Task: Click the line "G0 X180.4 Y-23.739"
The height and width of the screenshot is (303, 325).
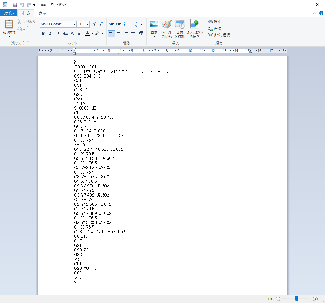Action: point(94,117)
